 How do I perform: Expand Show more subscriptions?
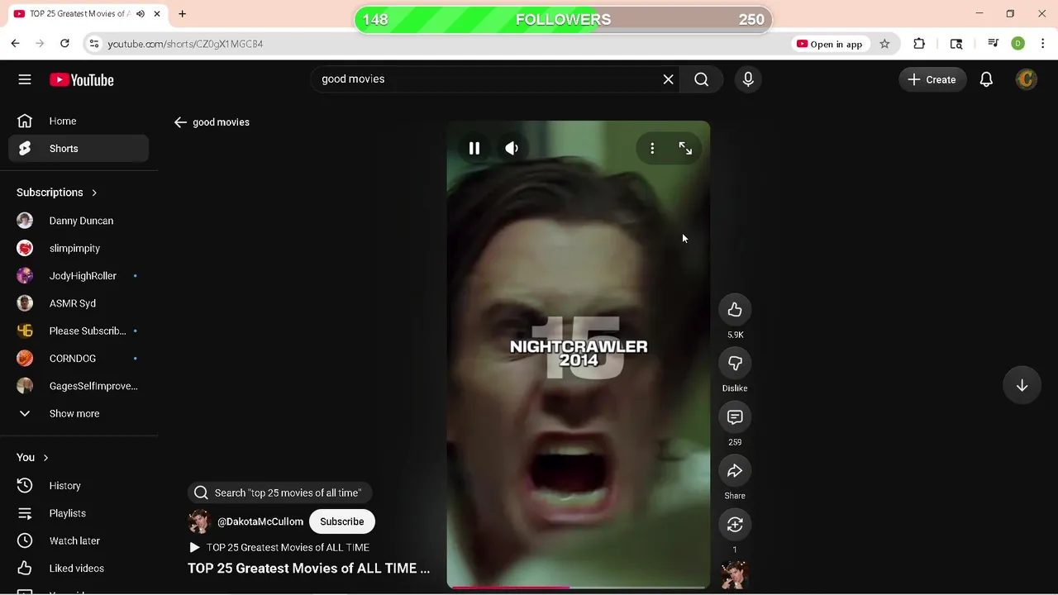[79, 413]
